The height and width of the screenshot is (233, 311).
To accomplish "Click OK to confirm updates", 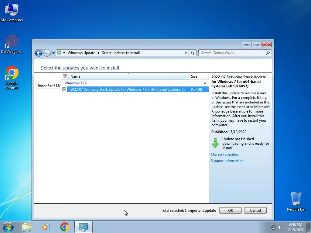I will tap(230, 211).
